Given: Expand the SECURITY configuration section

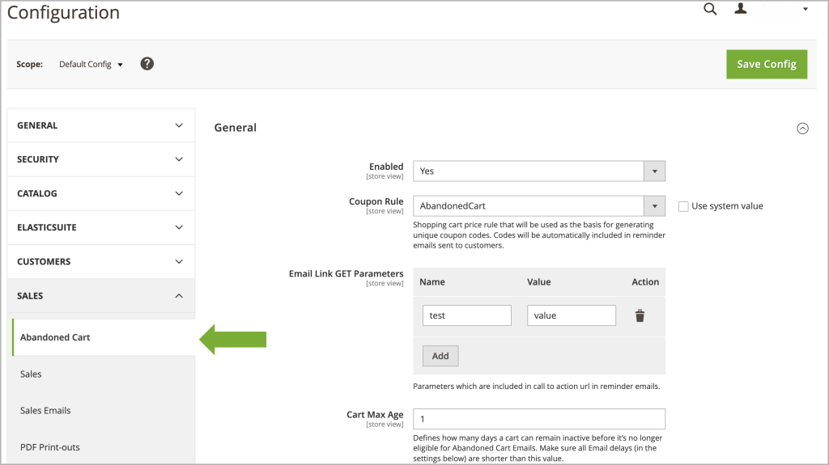Looking at the screenshot, I should click(101, 159).
